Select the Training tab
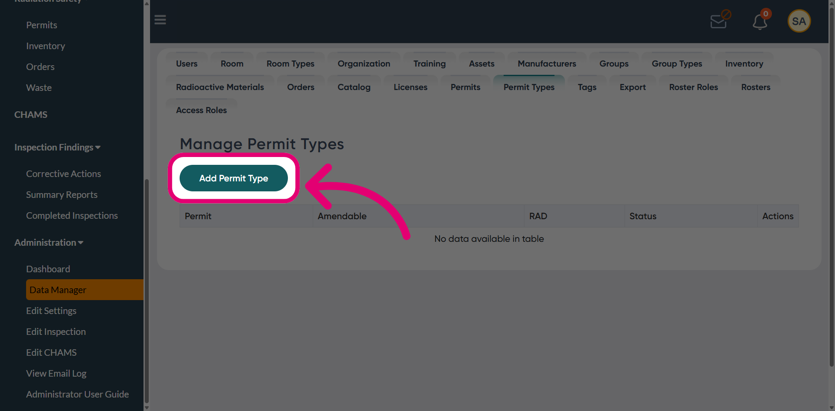Image resolution: width=835 pixels, height=411 pixels. (x=429, y=64)
